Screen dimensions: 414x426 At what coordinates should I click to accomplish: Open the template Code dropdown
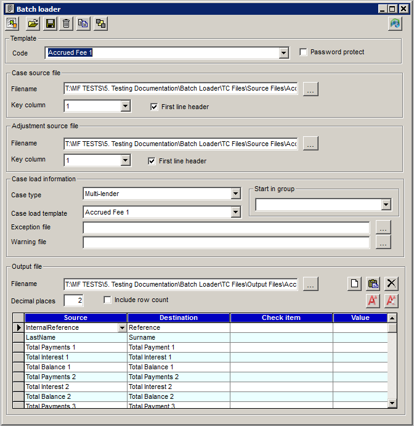283,52
